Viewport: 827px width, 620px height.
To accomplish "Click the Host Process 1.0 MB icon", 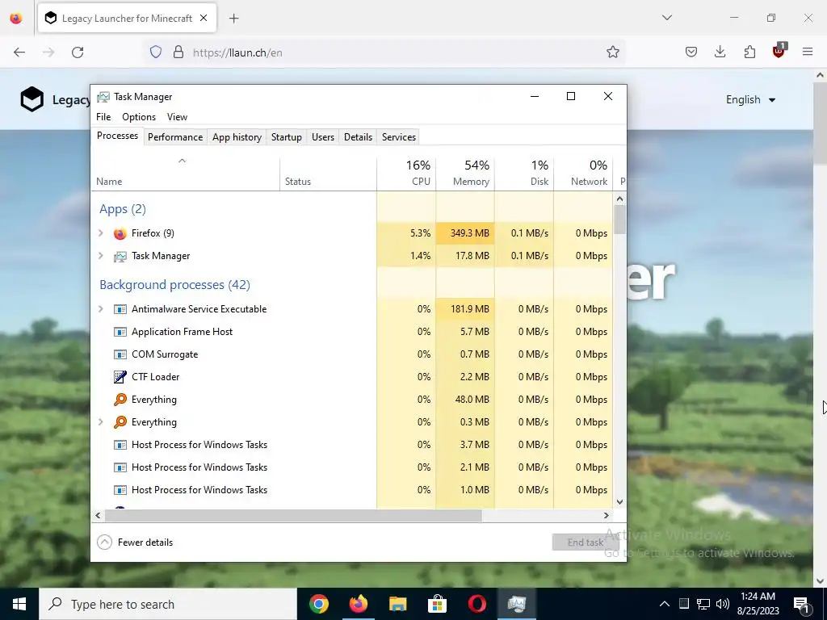I will point(120,490).
